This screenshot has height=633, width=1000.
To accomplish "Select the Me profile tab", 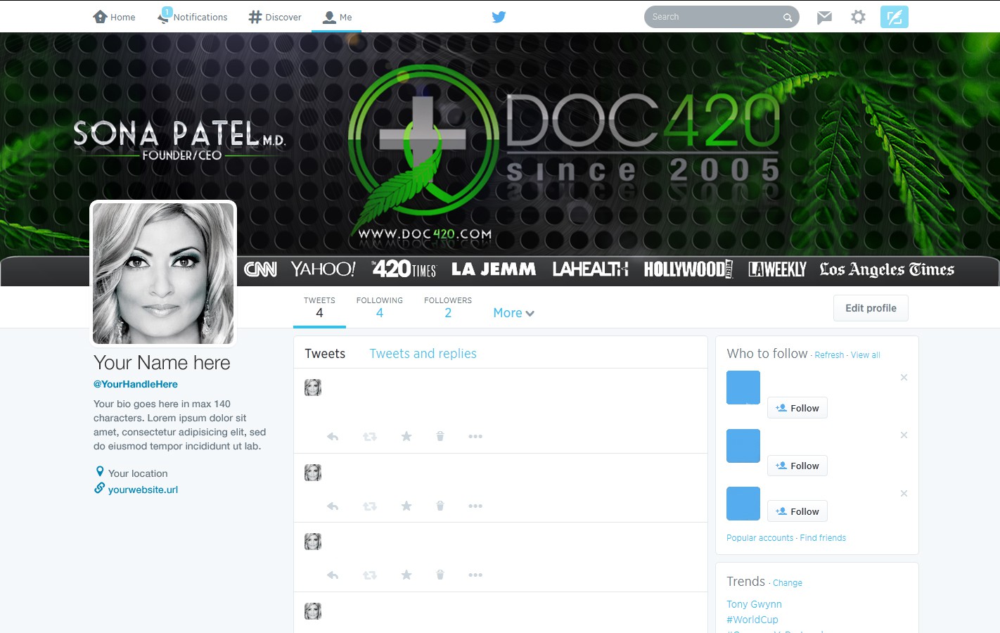I will [x=337, y=17].
